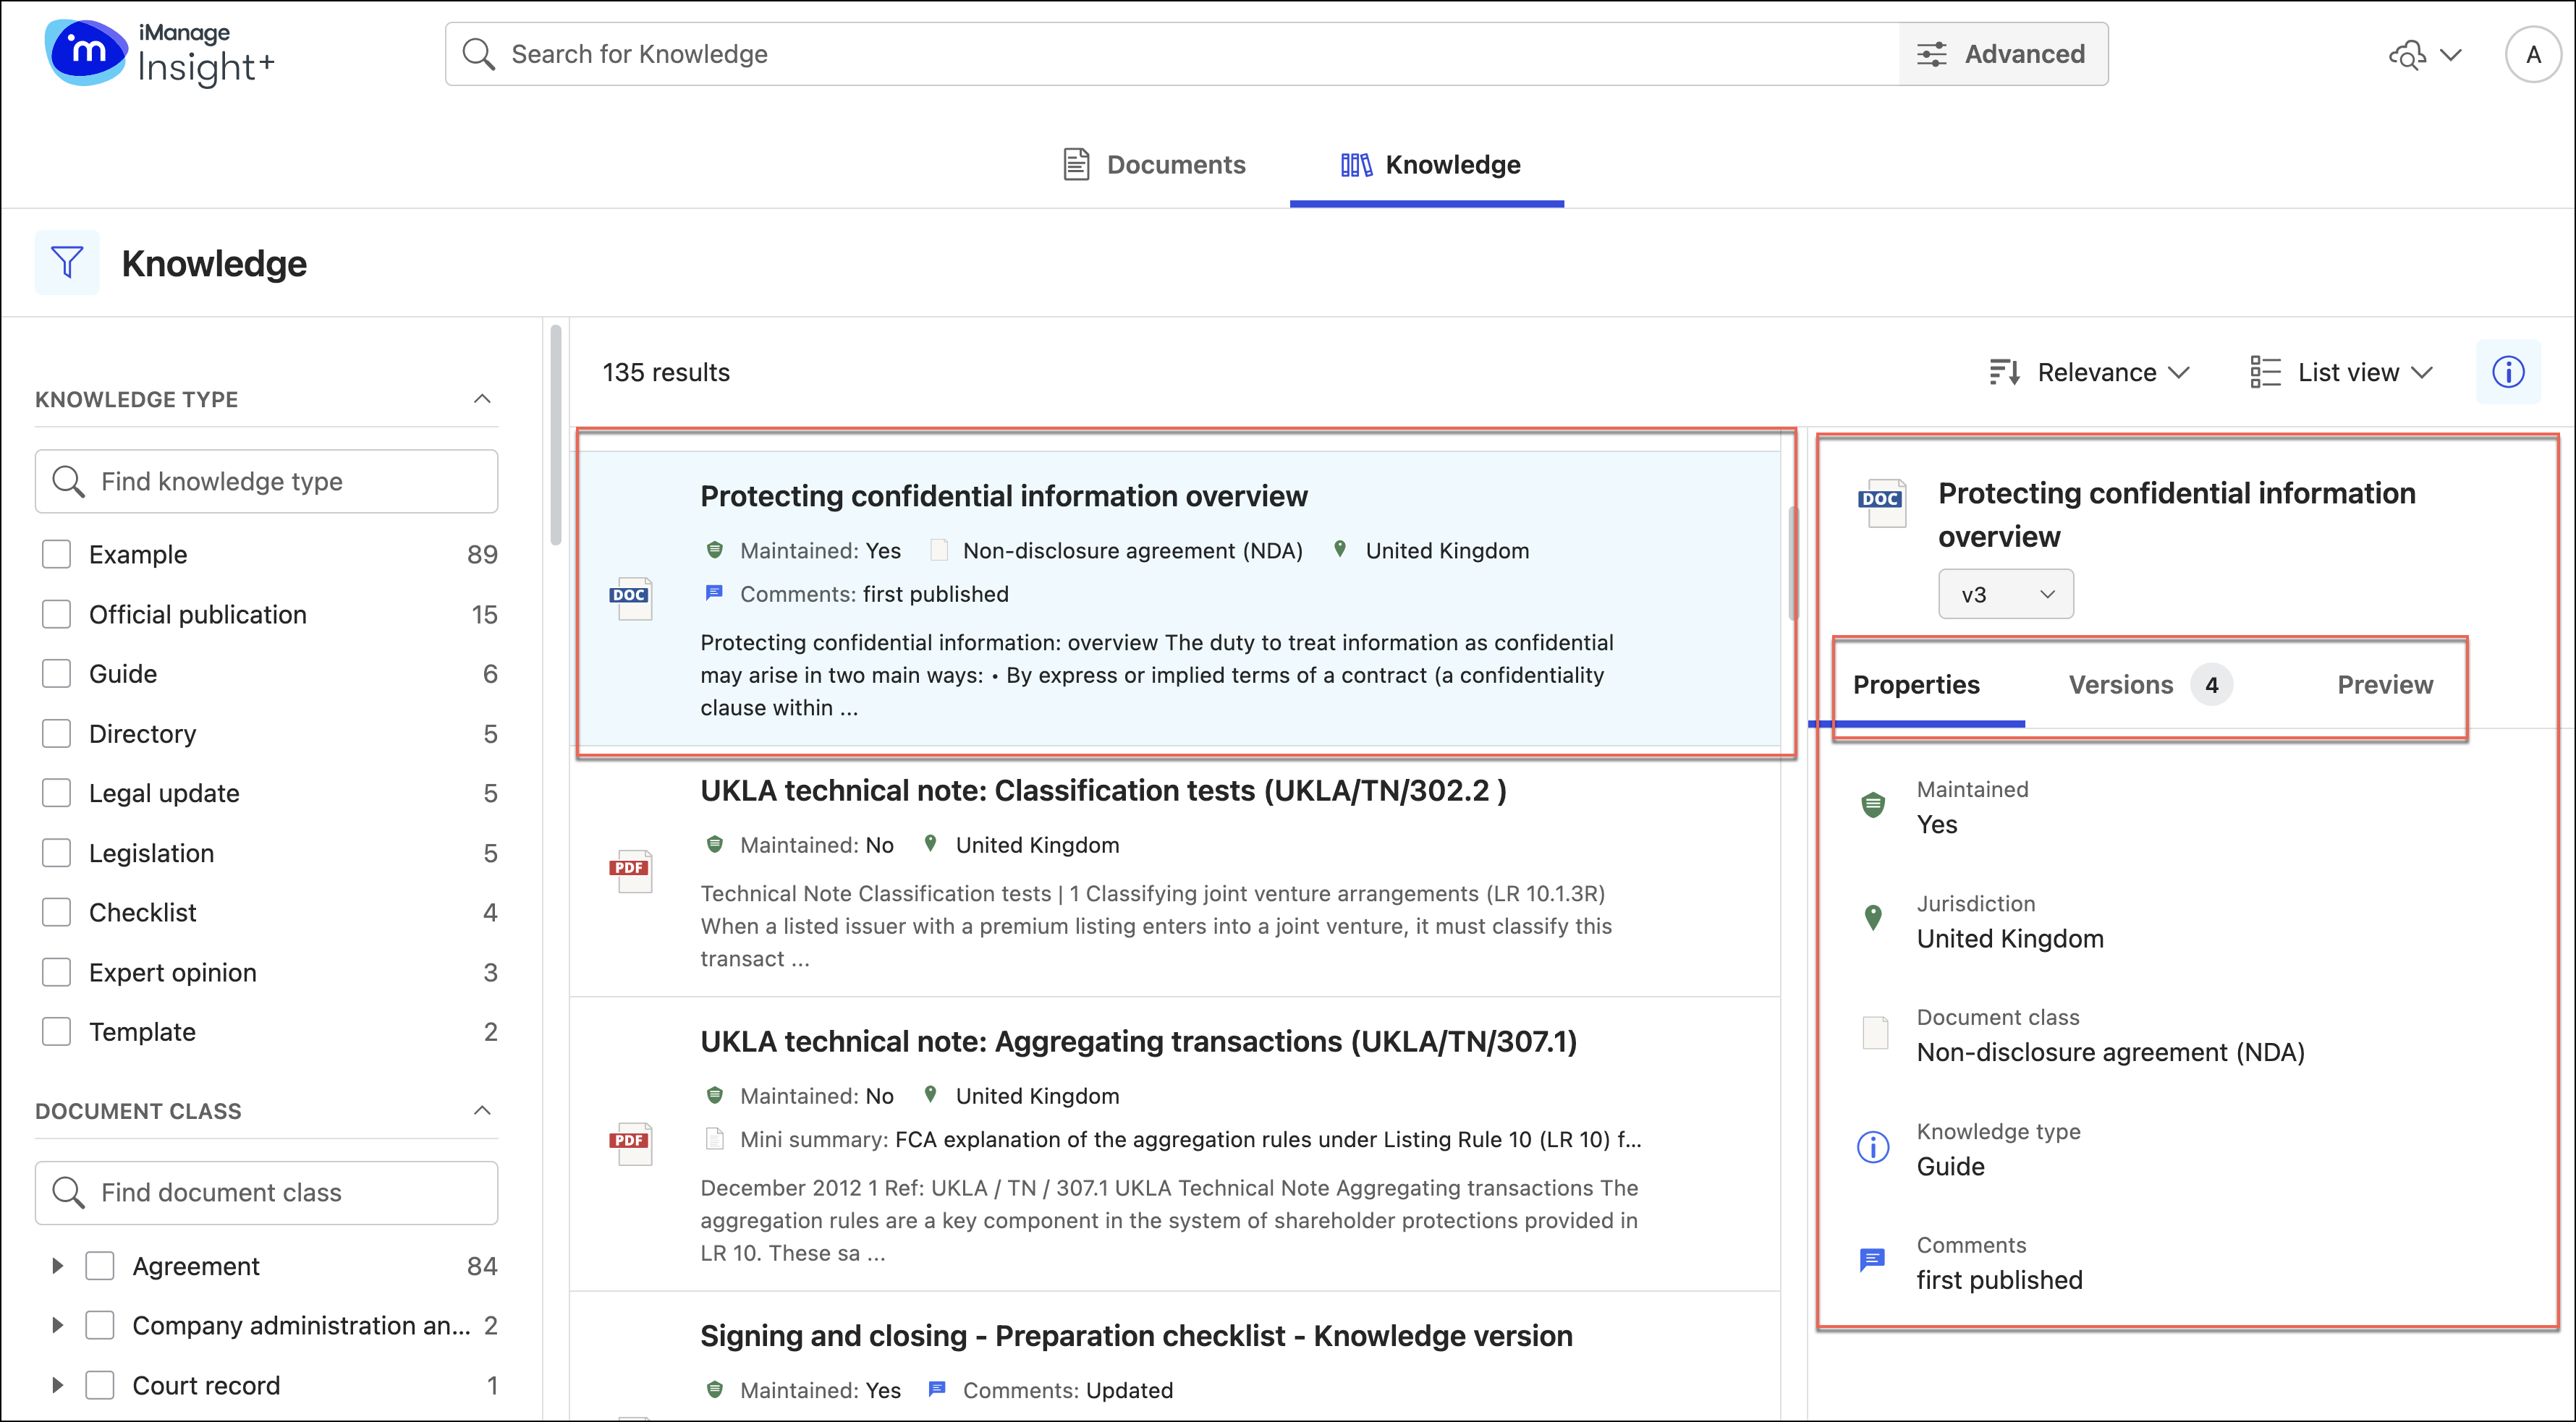Viewport: 2576px width, 1422px height.
Task: Enable the Agreement document class checkbox
Action: (100, 1266)
